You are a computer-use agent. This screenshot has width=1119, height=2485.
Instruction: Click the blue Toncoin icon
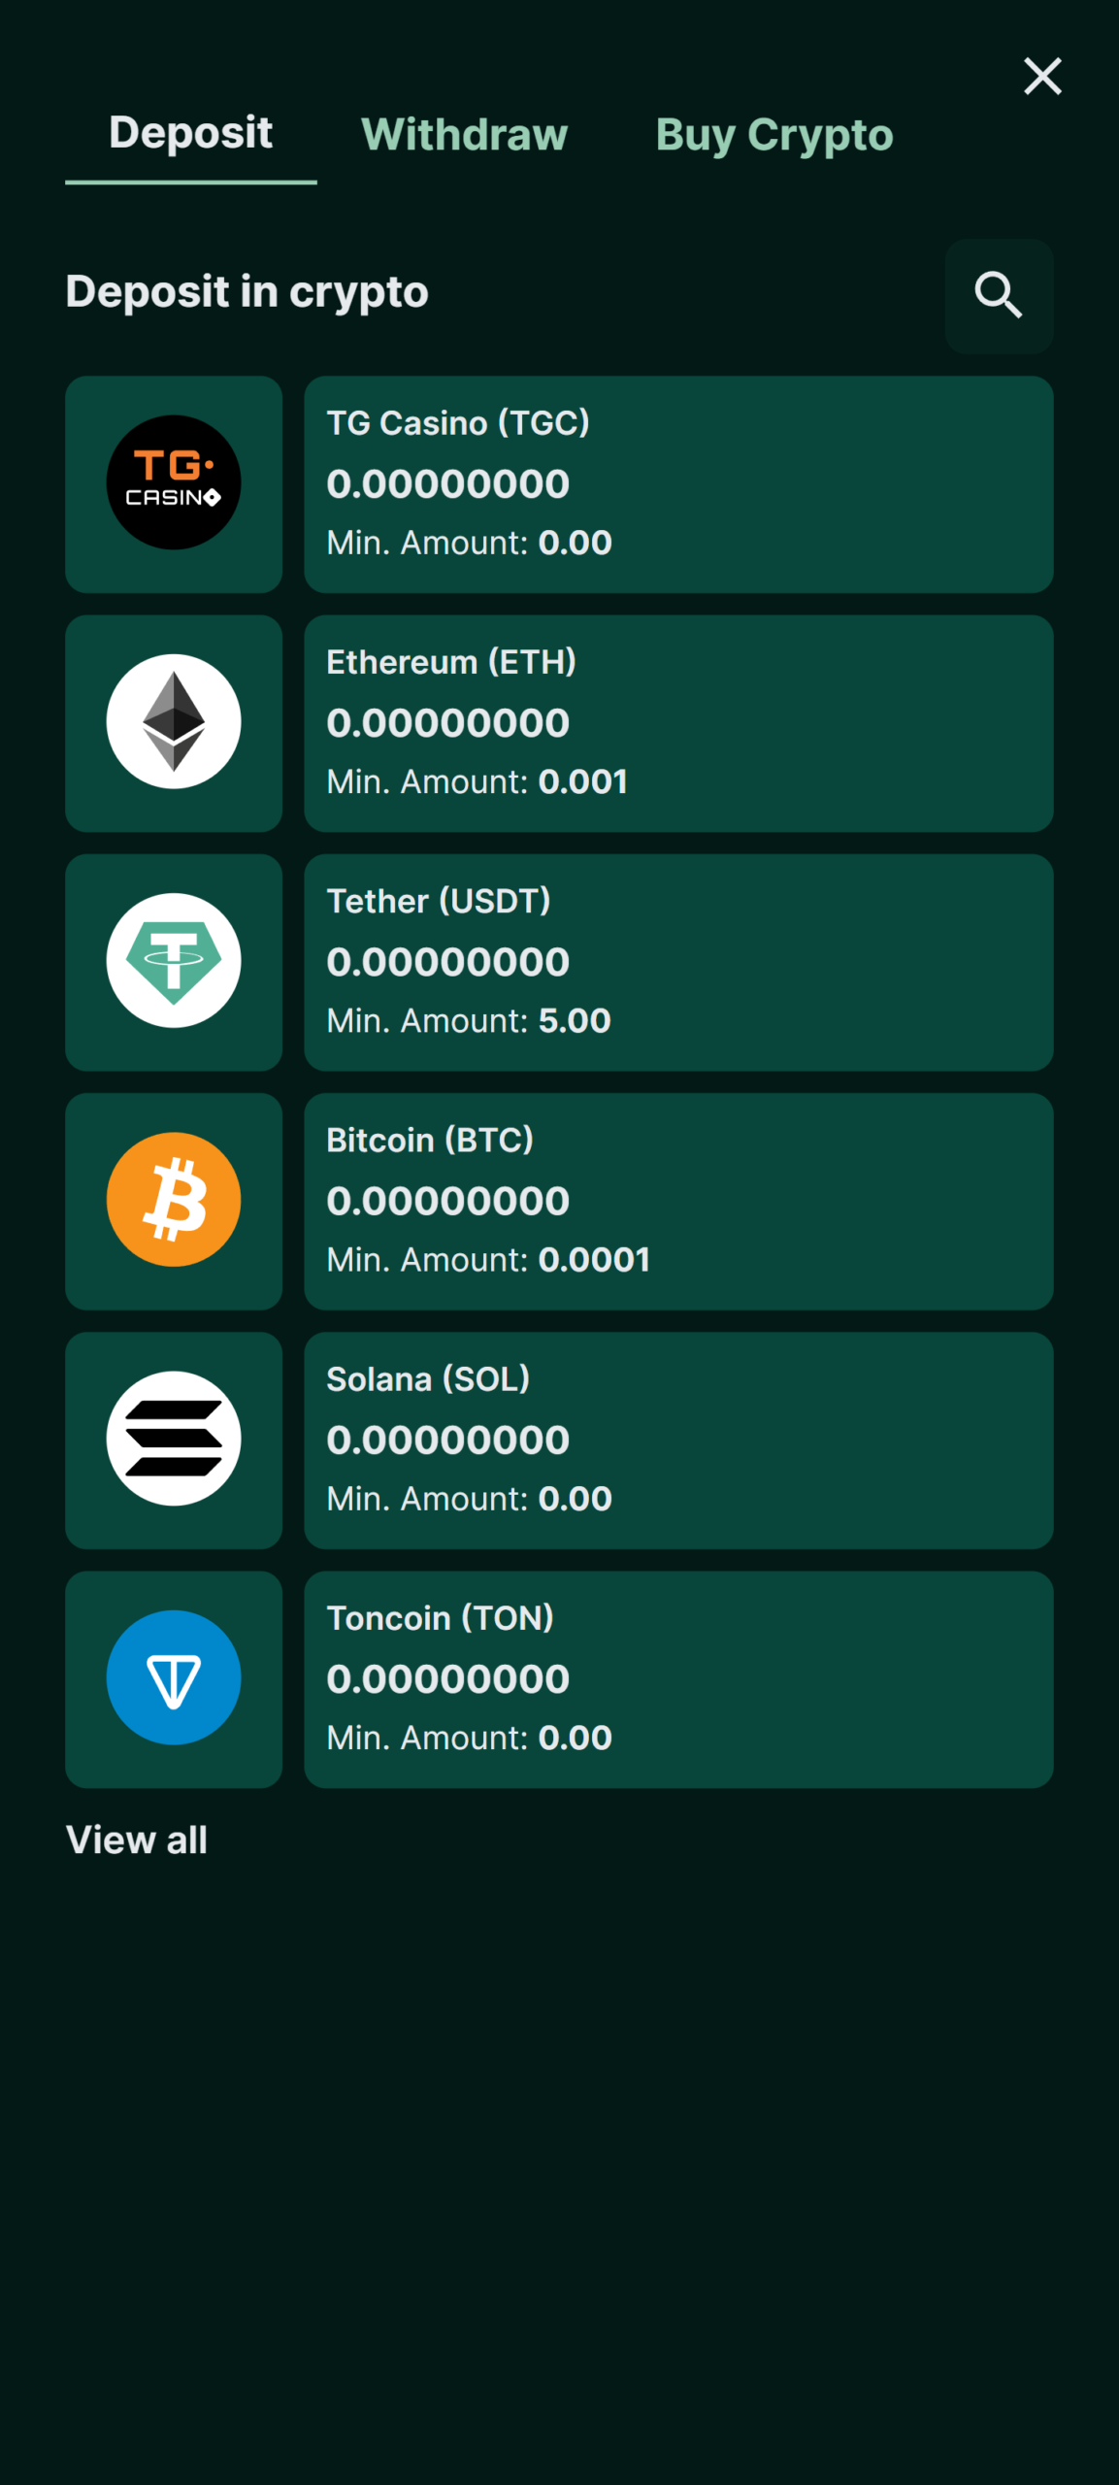[x=174, y=1677]
